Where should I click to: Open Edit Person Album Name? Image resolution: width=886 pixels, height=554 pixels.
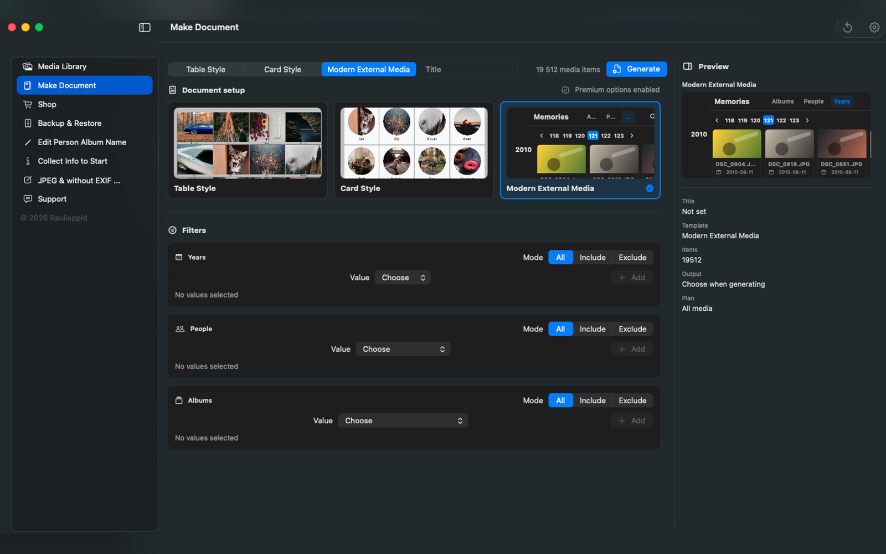tap(85, 142)
